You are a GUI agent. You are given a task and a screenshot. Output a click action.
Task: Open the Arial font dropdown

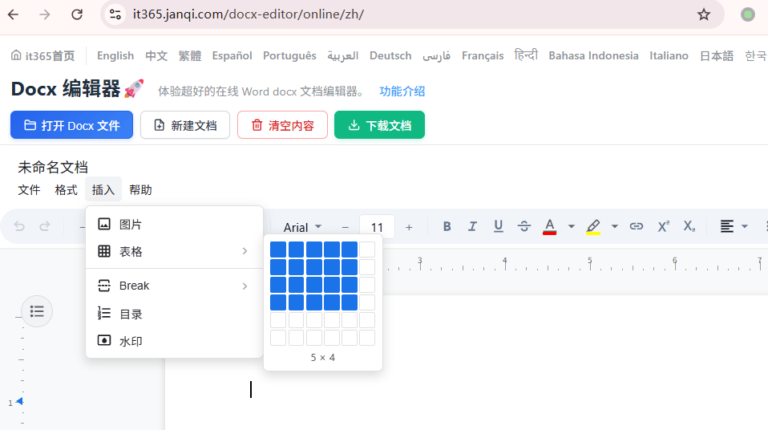[302, 227]
